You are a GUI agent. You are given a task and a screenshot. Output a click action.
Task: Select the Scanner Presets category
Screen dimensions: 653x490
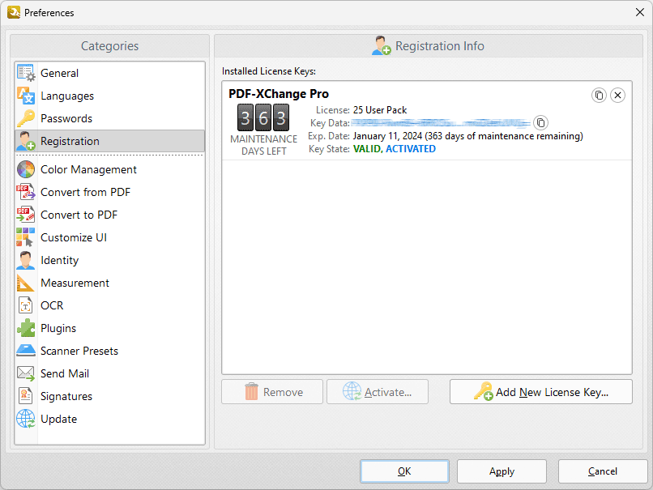click(110, 351)
